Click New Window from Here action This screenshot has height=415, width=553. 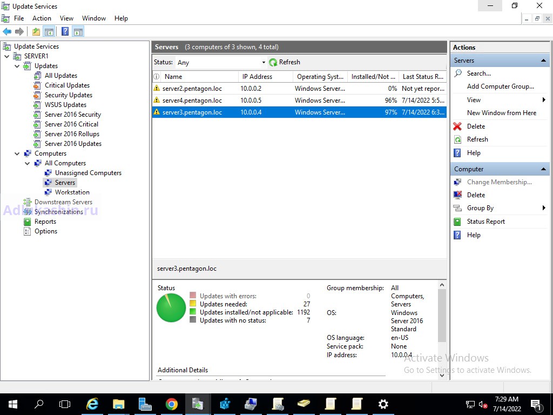pos(501,113)
